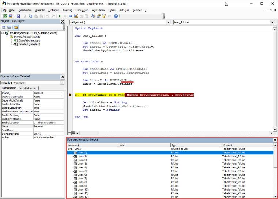Click the Ausdruck column header
This screenshot has height=199, width=278.
pyautogui.click(x=93, y=145)
